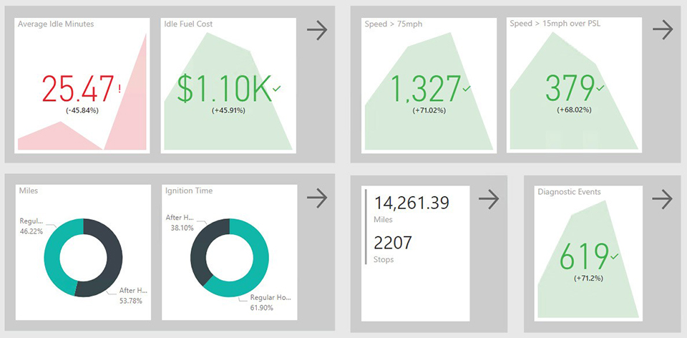Image resolution: width=687 pixels, height=338 pixels.
Task: Open the arrow beside the Ignition Time chart
Action: point(316,198)
